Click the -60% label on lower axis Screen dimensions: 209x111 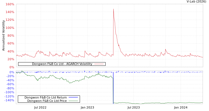[x=10, y=84]
